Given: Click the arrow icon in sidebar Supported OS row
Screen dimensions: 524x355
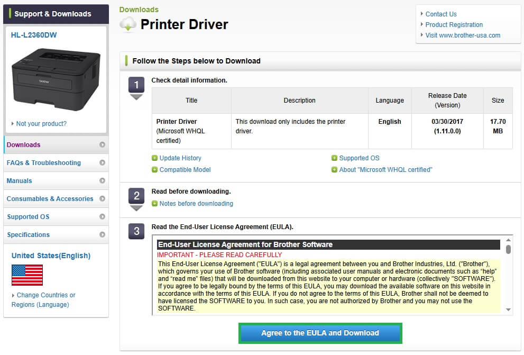Looking at the screenshot, I should click(102, 217).
